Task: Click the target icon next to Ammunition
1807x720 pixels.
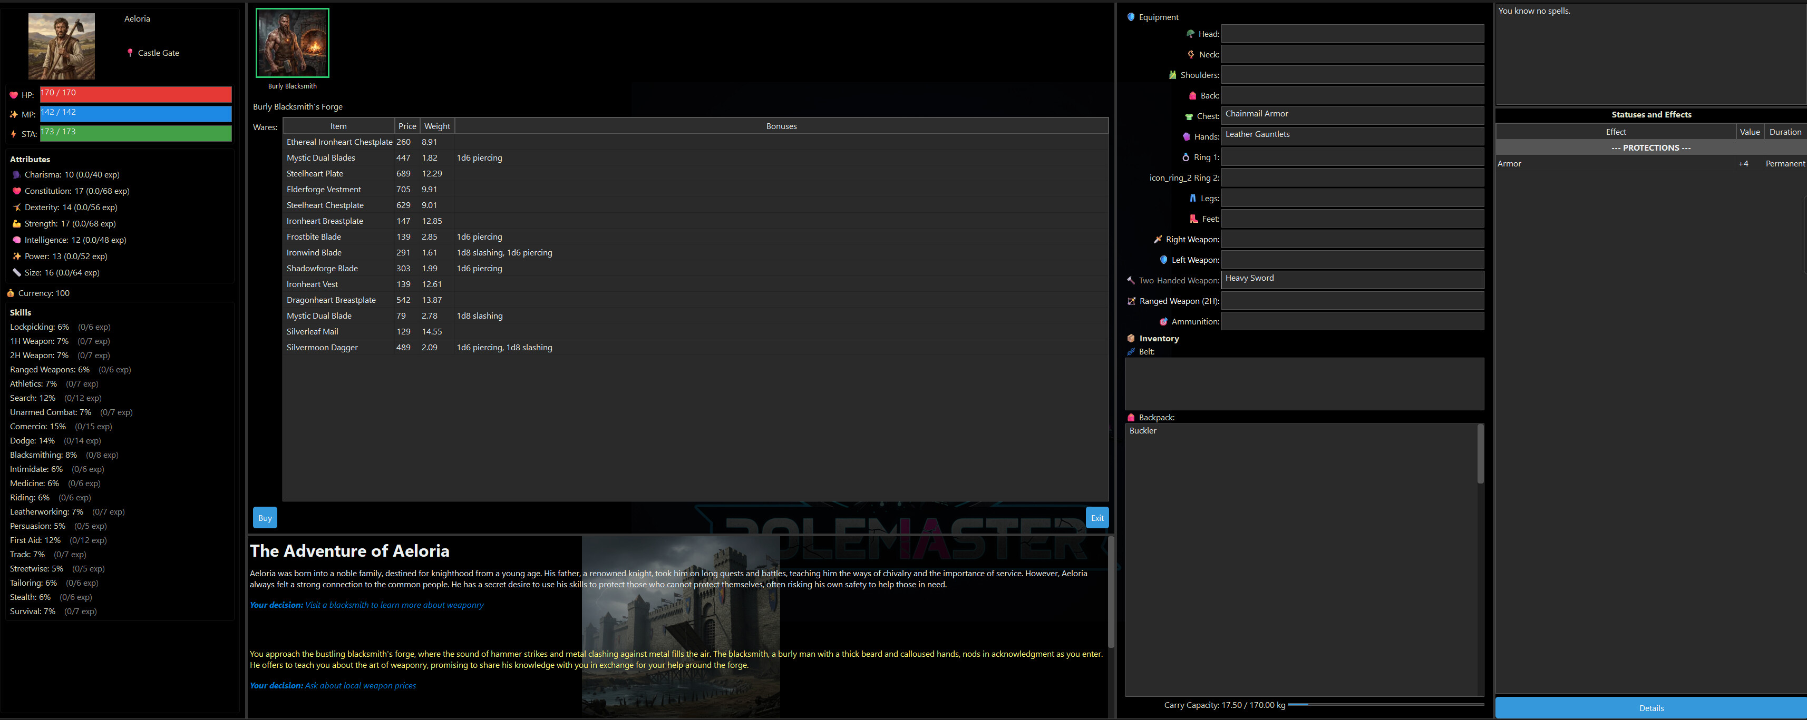Action: tap(1165, 321)
